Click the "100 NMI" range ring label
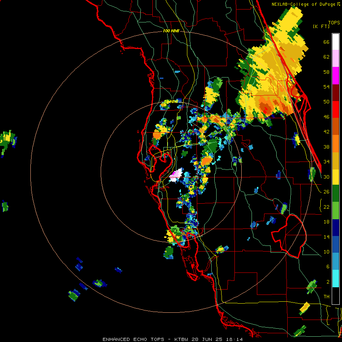 (171, 31)
